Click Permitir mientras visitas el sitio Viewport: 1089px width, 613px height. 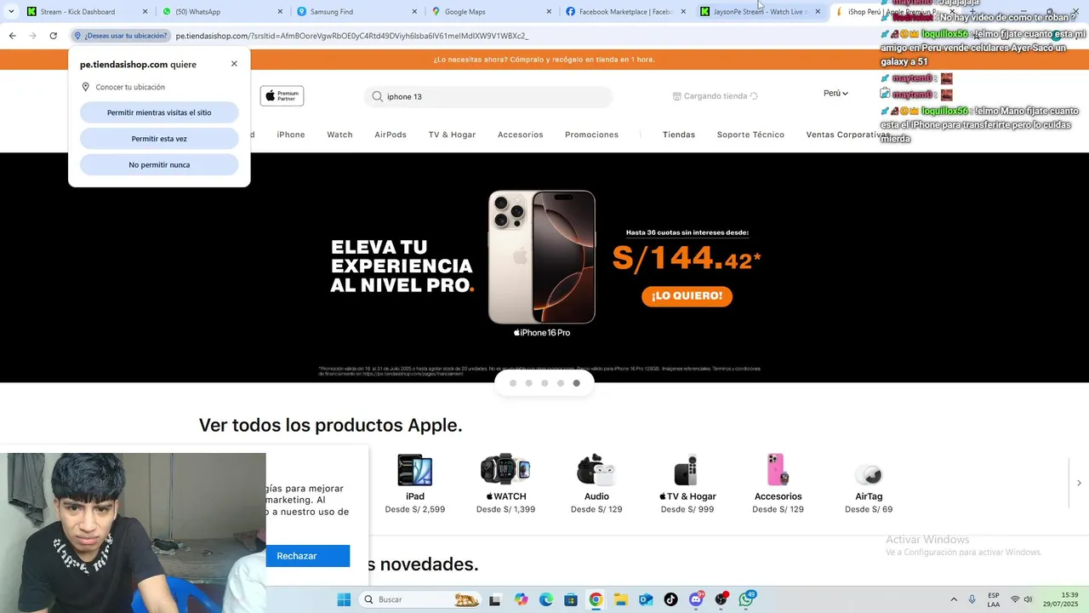(x=159, y=112)
